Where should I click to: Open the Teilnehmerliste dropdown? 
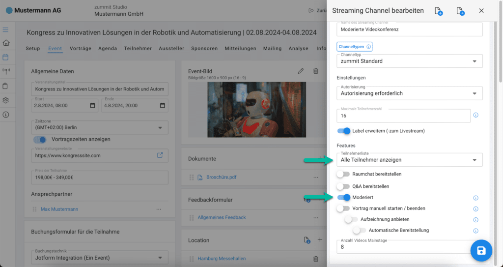(409, 160)
